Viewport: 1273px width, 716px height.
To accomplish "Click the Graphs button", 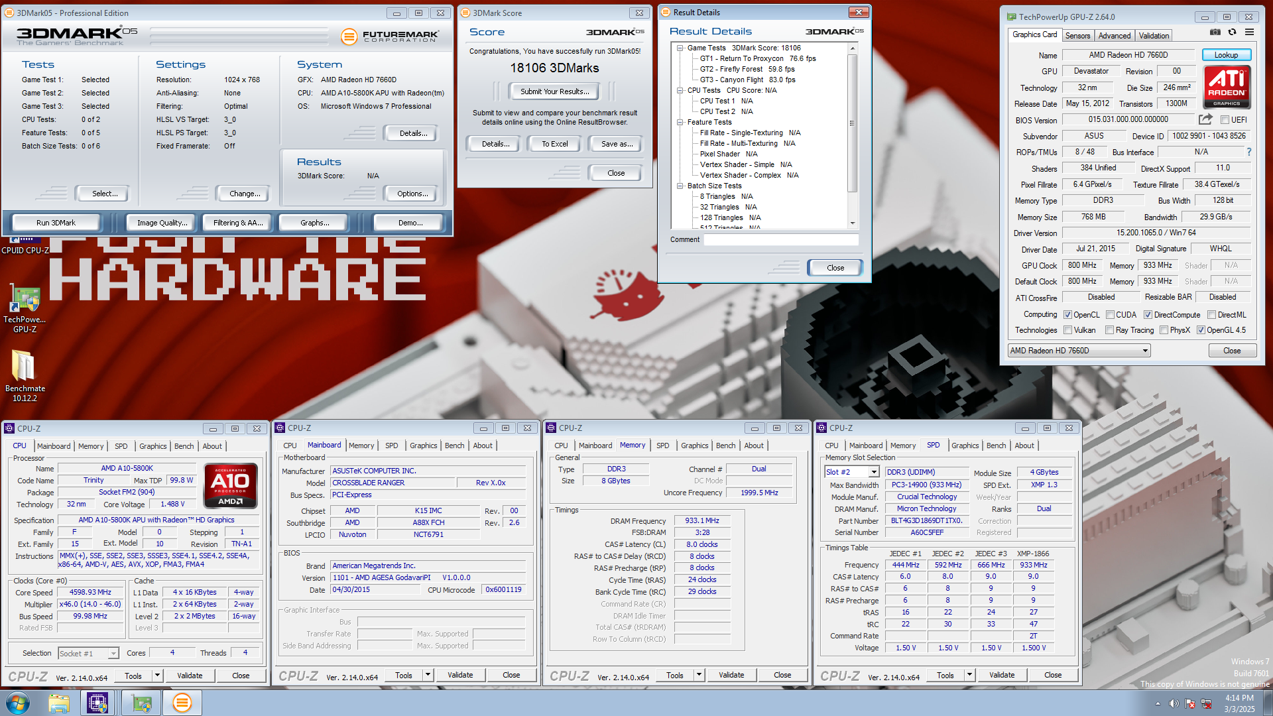I will [x=314, y=223].
